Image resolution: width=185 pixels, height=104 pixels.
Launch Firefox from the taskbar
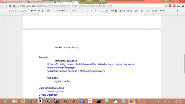click(73, 101)
